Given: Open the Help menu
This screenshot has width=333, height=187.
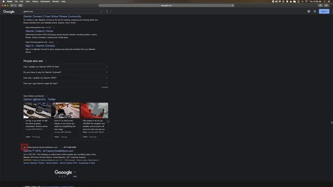Looking at the screenshot, I should point(63,2).
